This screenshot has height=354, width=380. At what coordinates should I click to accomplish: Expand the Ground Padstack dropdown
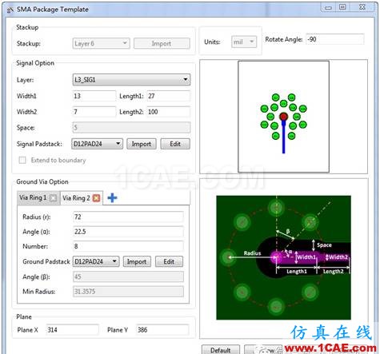tap(96, 261)
